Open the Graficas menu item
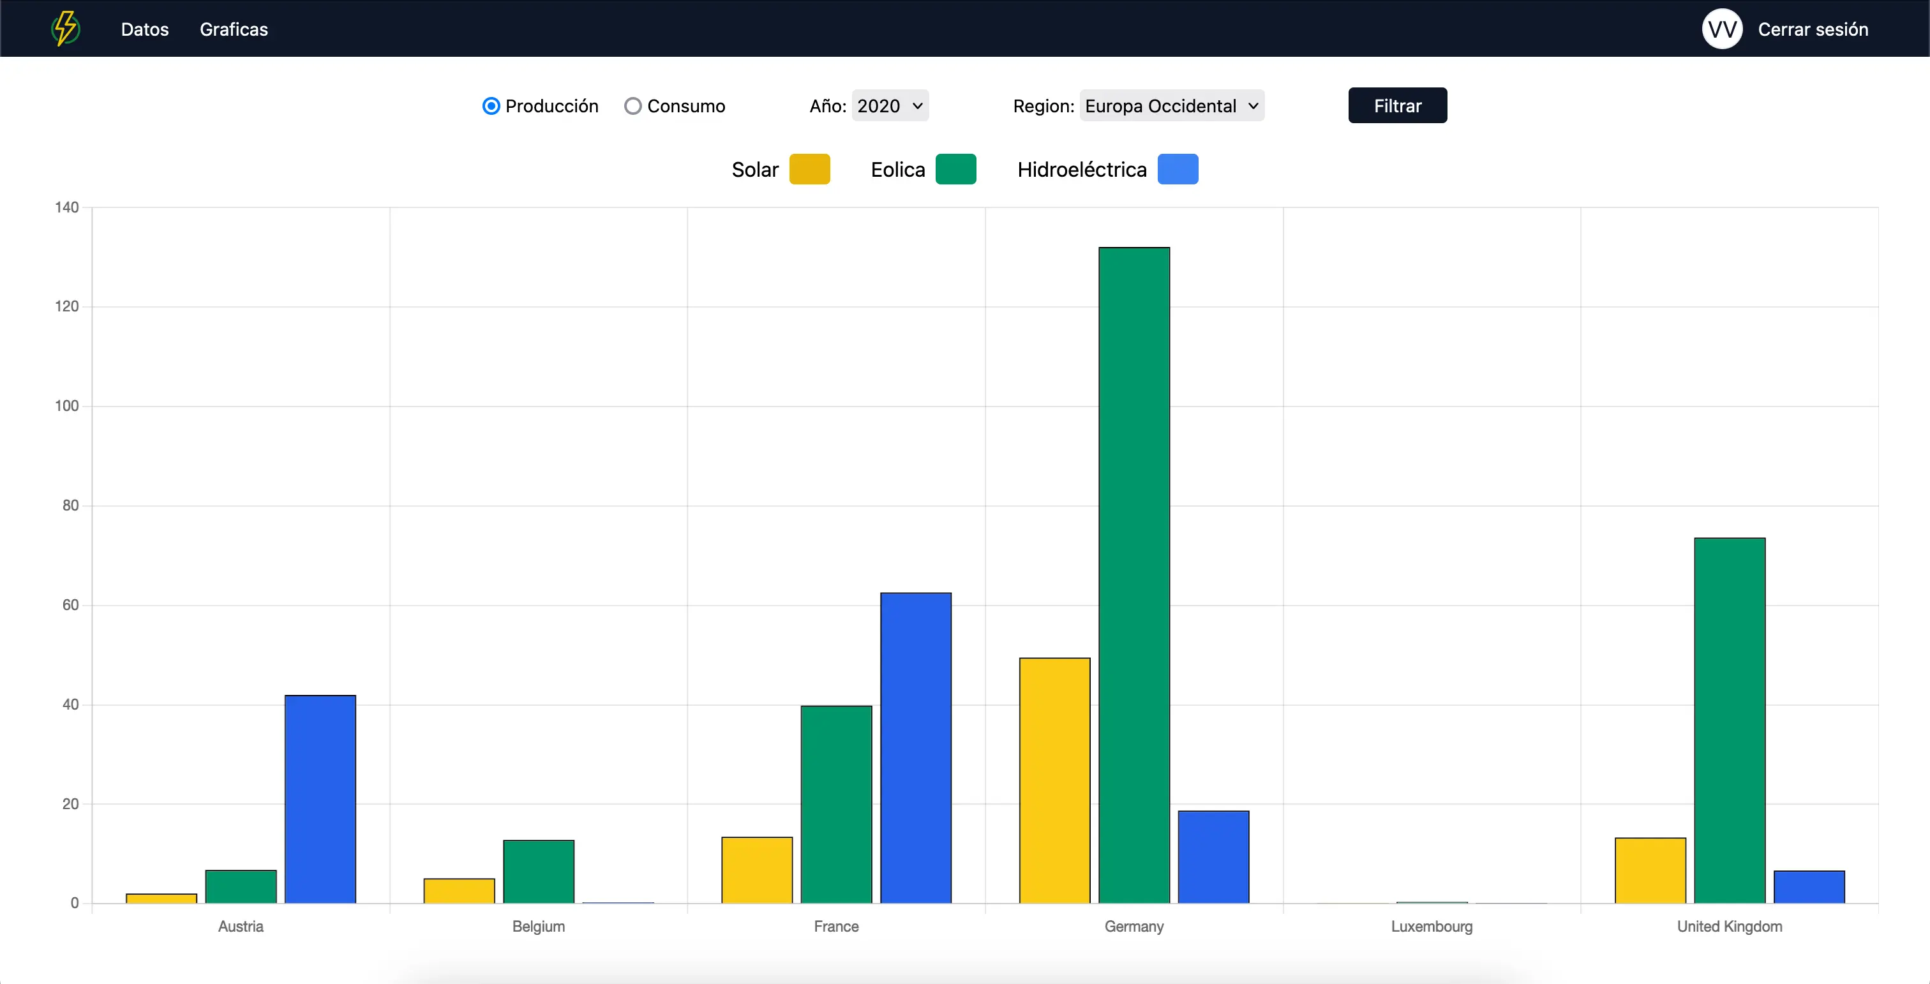The image size is (1930, 984). tap(234, 29)
